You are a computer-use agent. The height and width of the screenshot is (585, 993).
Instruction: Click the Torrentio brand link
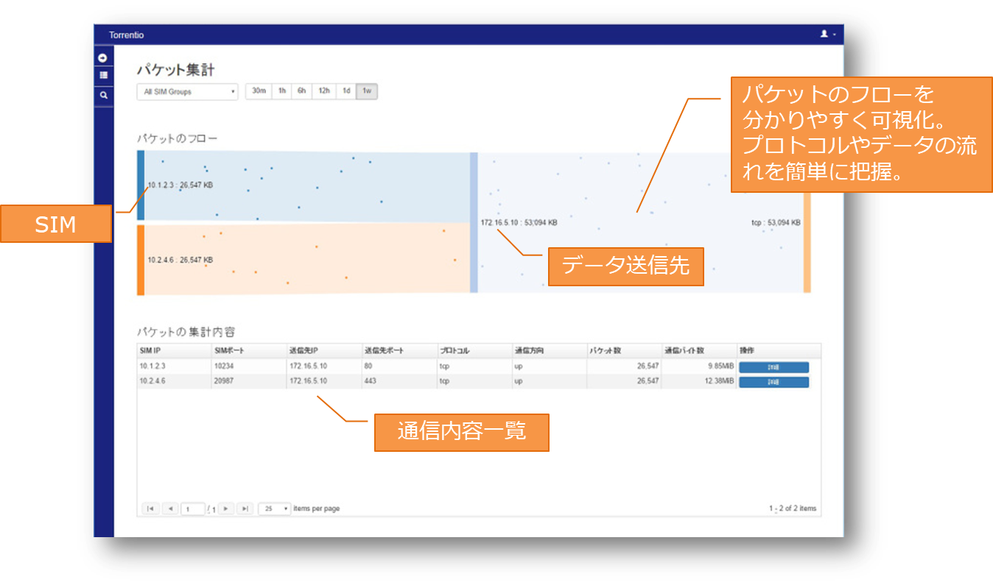point(127,35)
